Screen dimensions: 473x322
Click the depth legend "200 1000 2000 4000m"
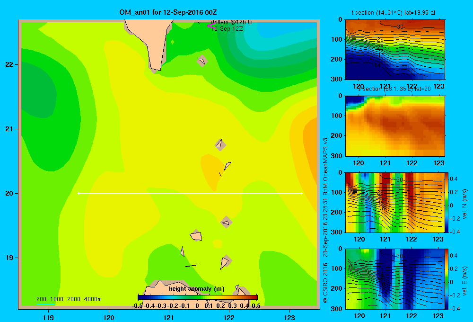69,299
